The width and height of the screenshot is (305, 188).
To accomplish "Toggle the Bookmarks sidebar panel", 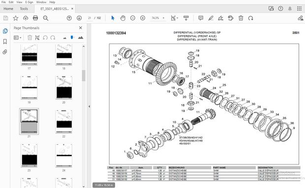I will [x=5, y=41].
